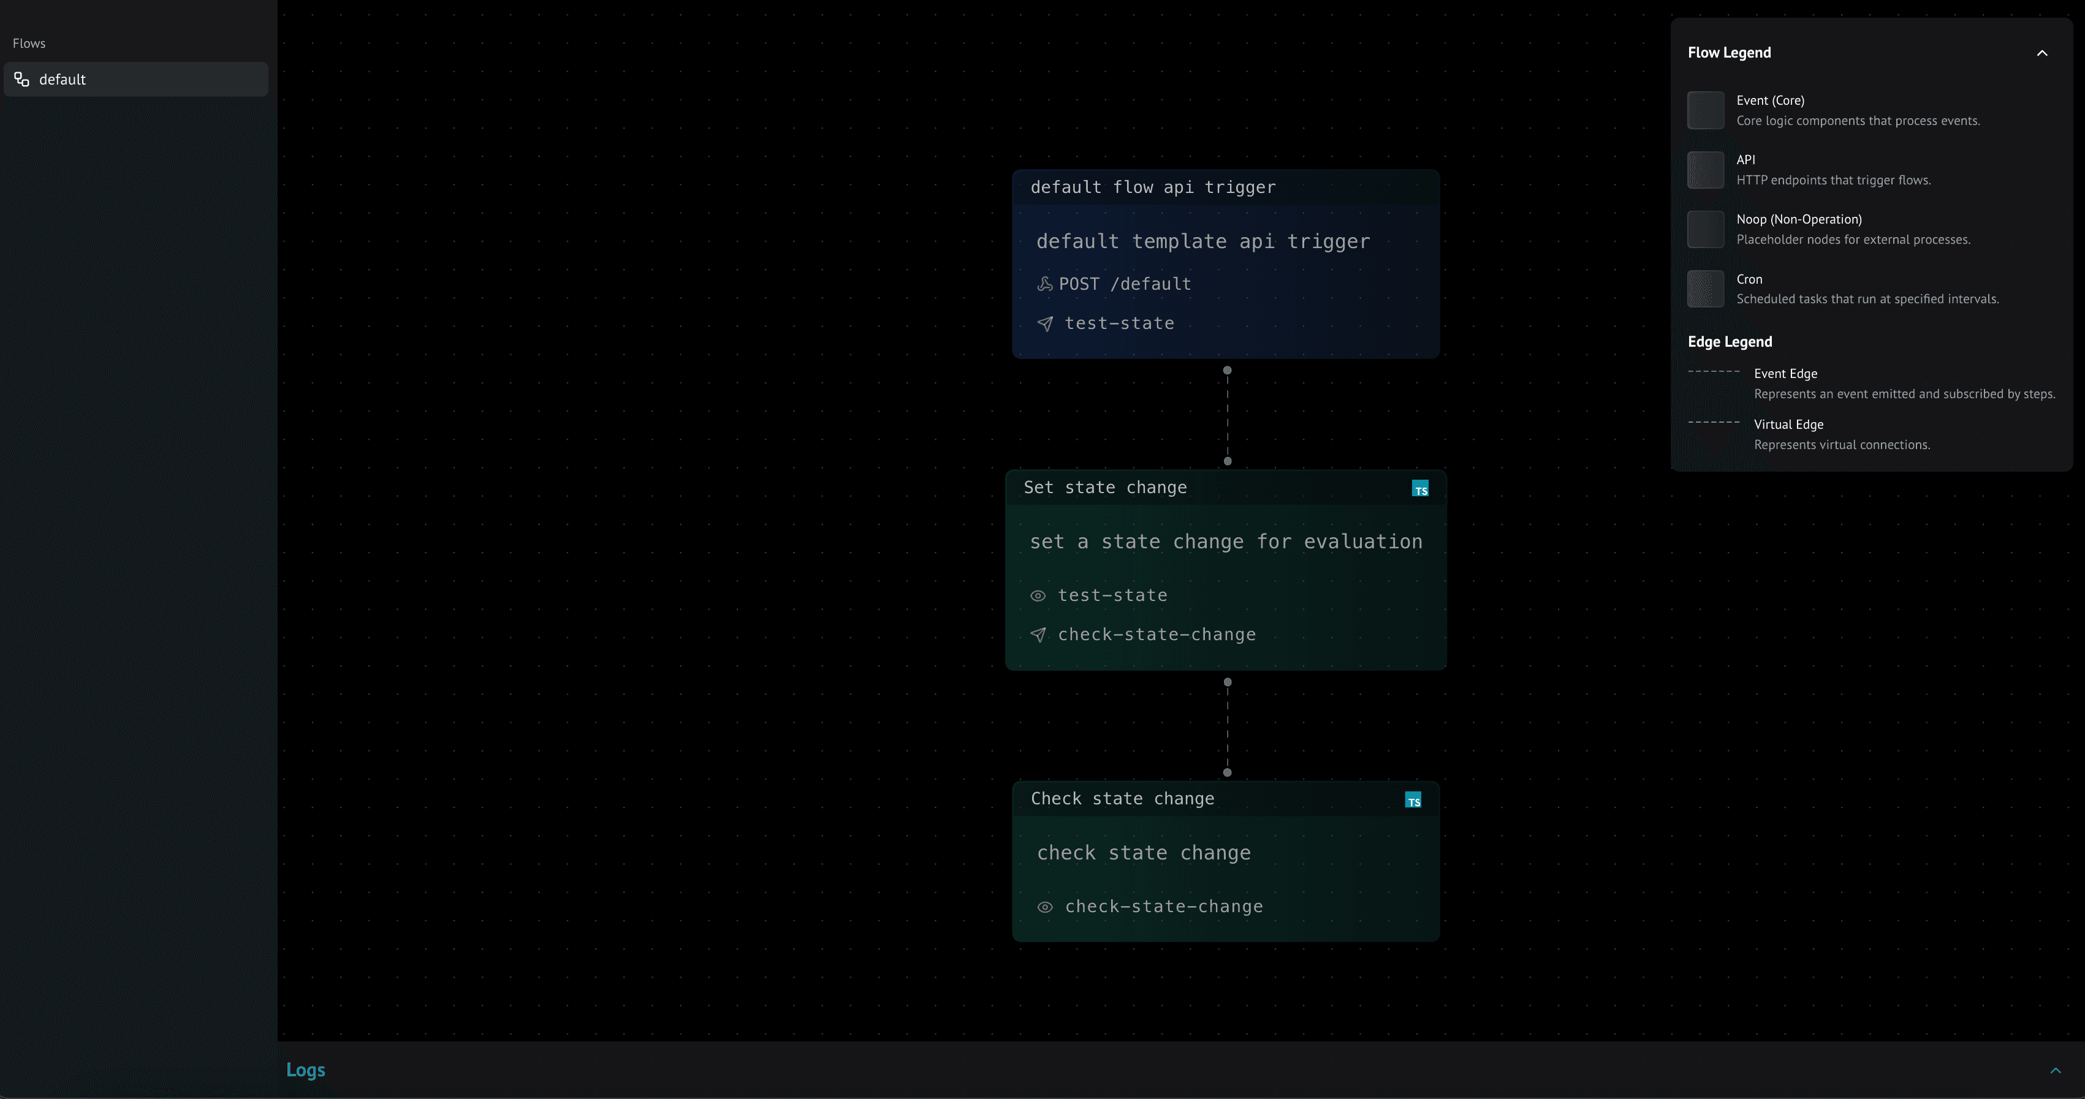Select the default flow in sidebar
This screenshot has width=2085, height=1099.
tap(136, 79)
